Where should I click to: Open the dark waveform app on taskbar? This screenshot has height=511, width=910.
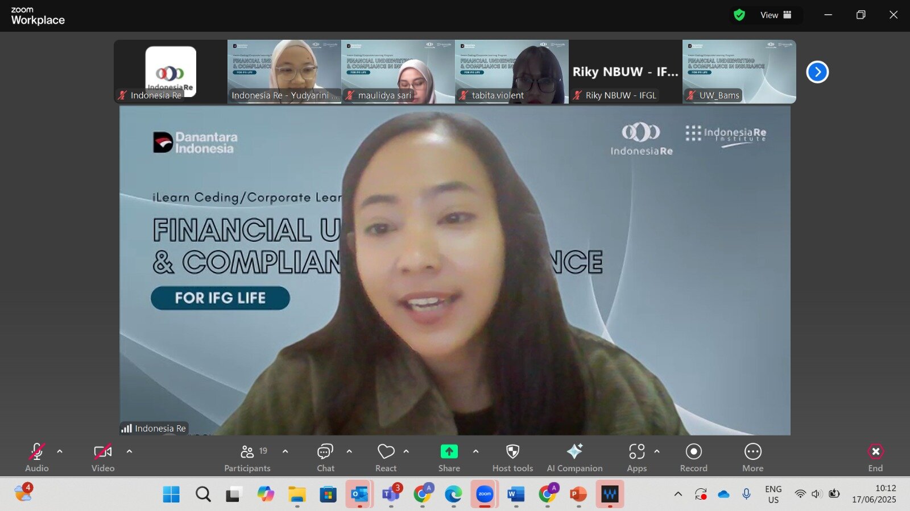click(610, 494)
